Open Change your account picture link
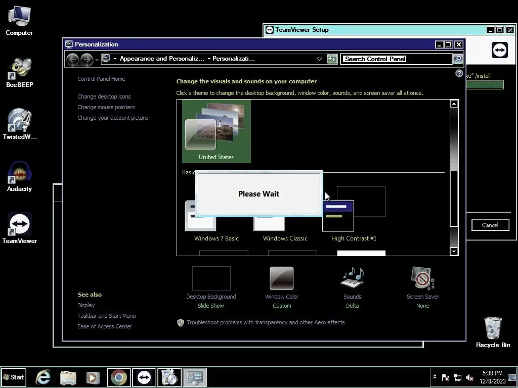This screenshot has height=388, width=518. [113, 118]
